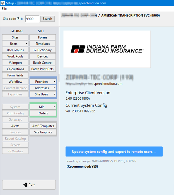
Task: Open the Alerts configuration
Action: coord(15,126)
